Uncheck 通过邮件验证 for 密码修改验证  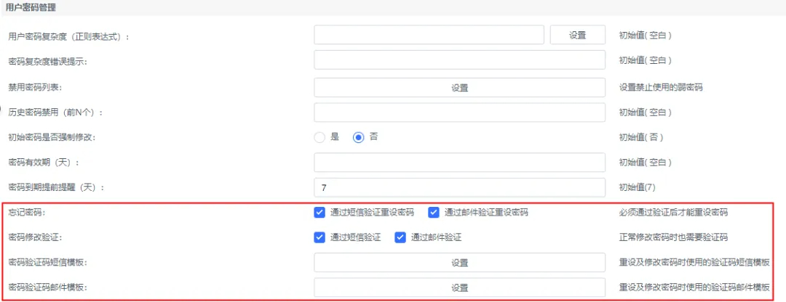400,237
